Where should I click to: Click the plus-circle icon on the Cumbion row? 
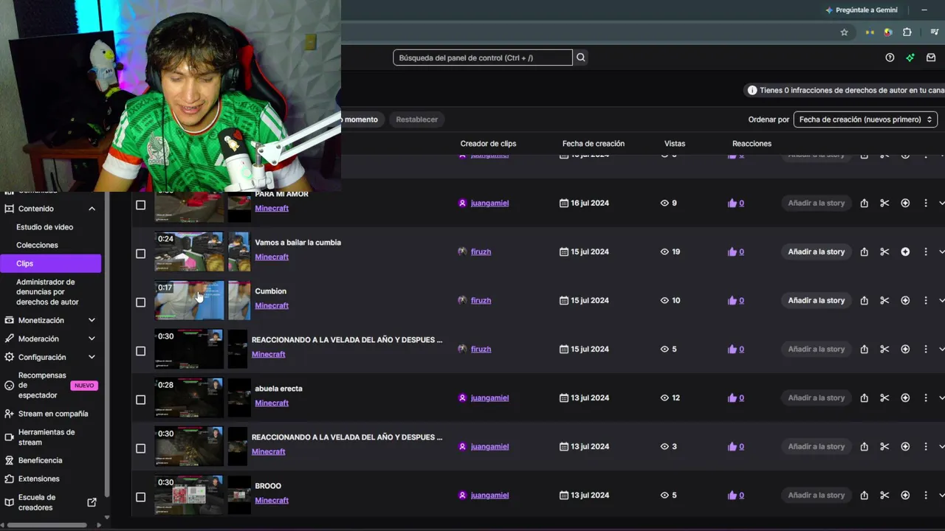pos(905,300)
